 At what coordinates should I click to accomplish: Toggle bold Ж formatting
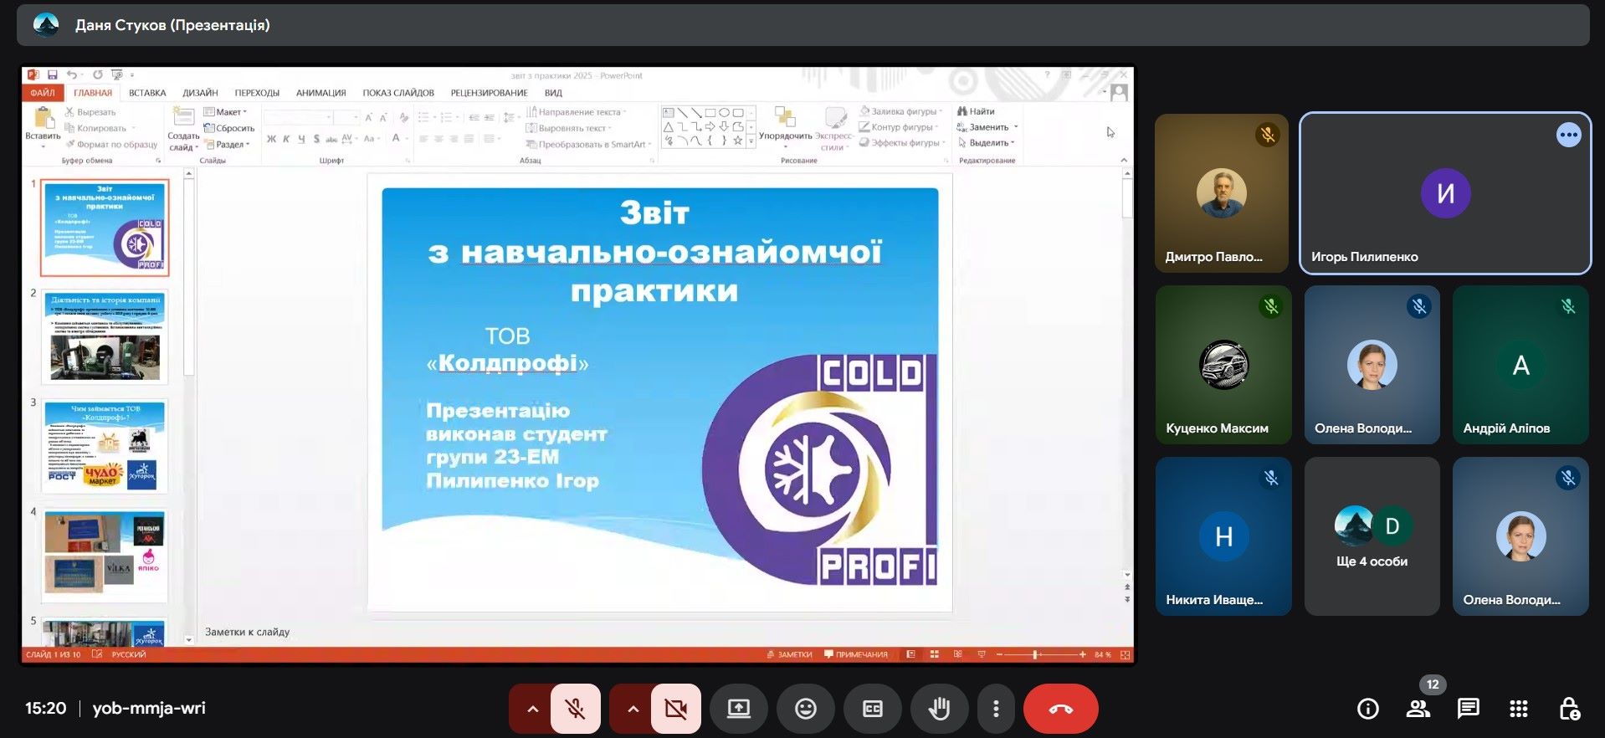[x=271, y=139]
